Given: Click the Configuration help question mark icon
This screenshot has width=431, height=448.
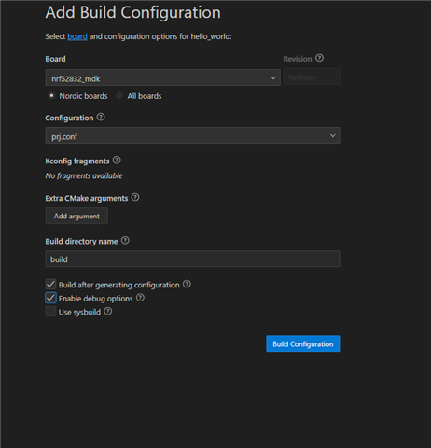Looking at the screenshot, I should coord(101,117).
